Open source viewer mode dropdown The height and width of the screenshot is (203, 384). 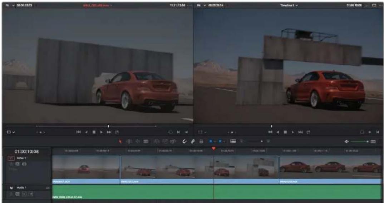(10, 132)
